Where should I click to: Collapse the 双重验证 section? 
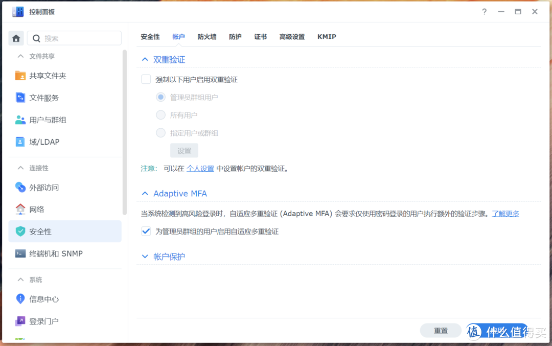tap(145, 59)
